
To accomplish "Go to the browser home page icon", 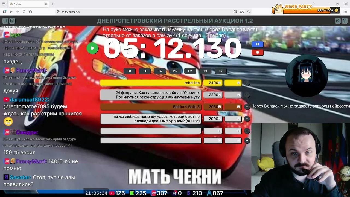I will pyautogui.click(x=31, y=12).
